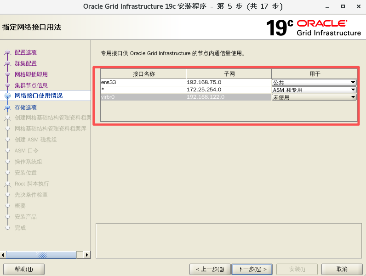366x276 pixels.
Task: Jump to the 集群节点信息 step
Action: [31, 85]
